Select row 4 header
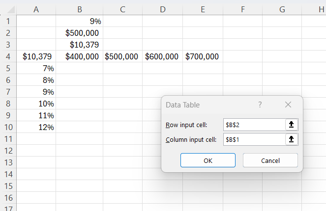The image size is (326, 211). pyautogui.click(x=8, y=56)
